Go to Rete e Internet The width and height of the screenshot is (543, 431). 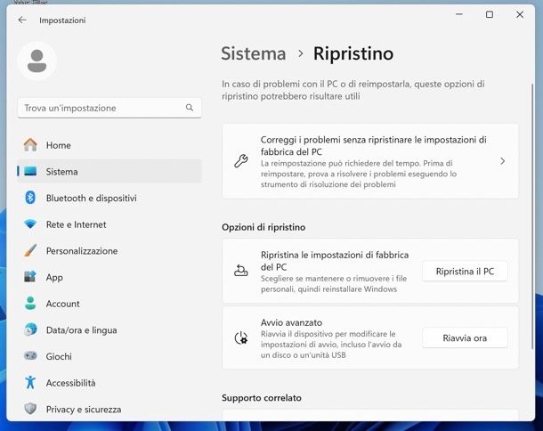pyautogui.click(x=109, y=224)
